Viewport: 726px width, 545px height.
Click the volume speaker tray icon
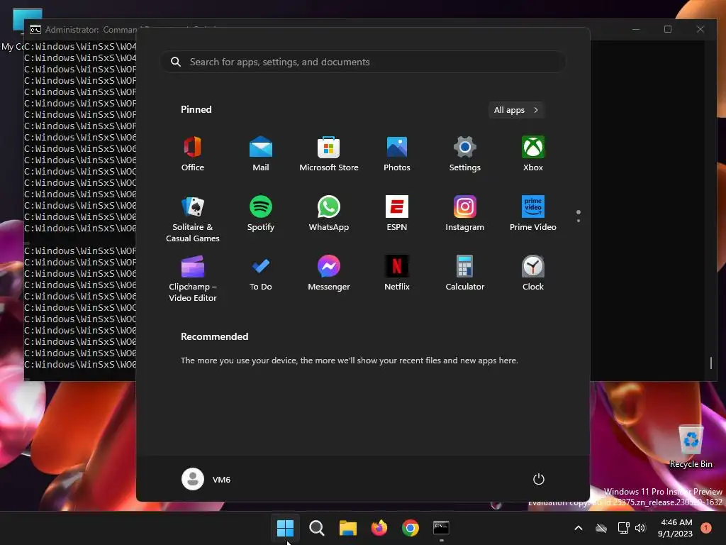[x=640, y=528]
